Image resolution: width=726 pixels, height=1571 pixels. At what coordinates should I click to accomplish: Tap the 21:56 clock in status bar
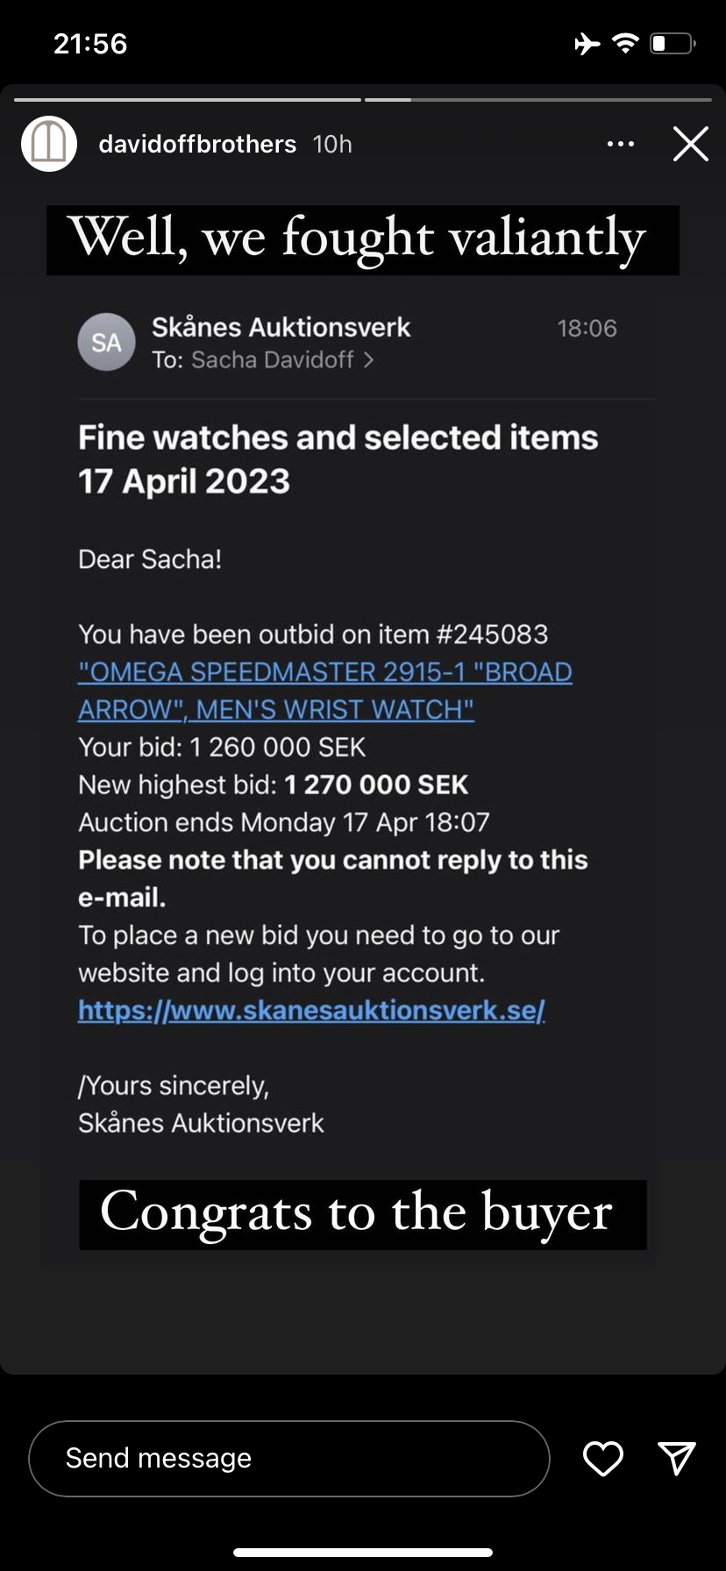pos(90,43)
